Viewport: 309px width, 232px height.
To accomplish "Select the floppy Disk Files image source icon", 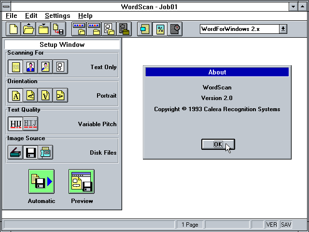I will pyautogui.click(x=30, y=152).
